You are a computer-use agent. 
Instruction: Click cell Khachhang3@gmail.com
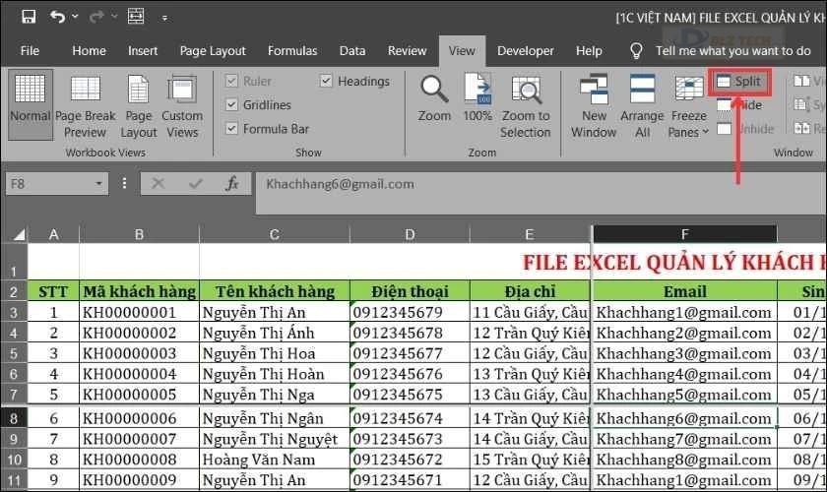point(684,353)
